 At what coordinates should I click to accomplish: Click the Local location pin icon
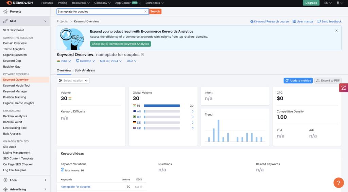point(5,180)
